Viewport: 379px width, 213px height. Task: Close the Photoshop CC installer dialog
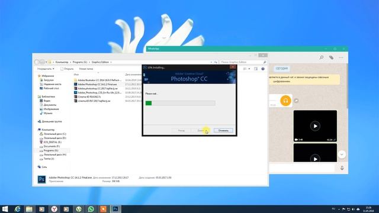[233, 67]
